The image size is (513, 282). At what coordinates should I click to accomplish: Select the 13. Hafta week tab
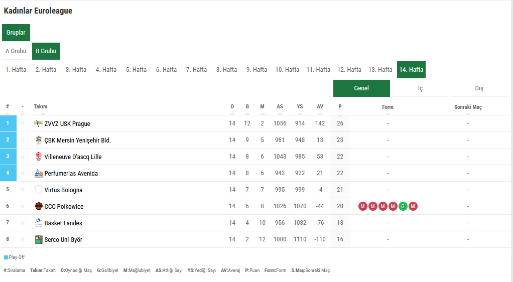(380, 70)
